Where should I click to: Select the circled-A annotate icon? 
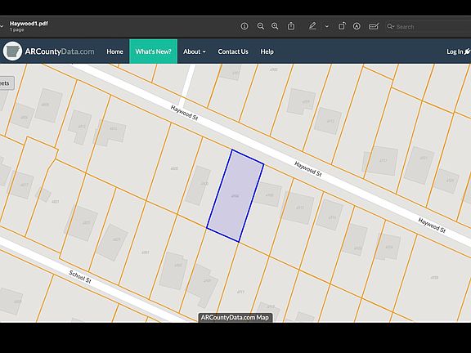pyautogui.click(x=357, y=26)
